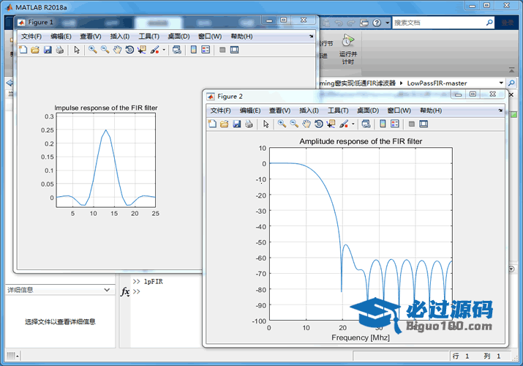Click the 运行并计时 run and time button
The height and width of the screenshot is (366, 523).
348,50
